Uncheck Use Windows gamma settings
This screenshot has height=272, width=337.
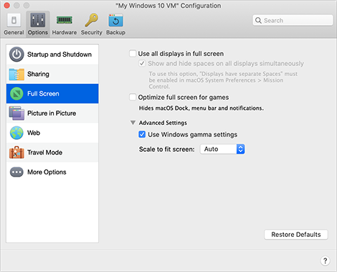pyautogui.click(x=142, y=134)
